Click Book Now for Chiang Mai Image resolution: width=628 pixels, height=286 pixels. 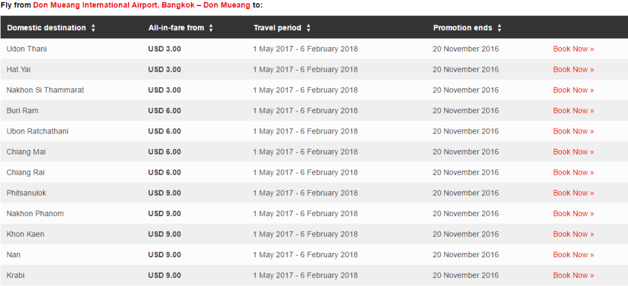coord(573,152)
